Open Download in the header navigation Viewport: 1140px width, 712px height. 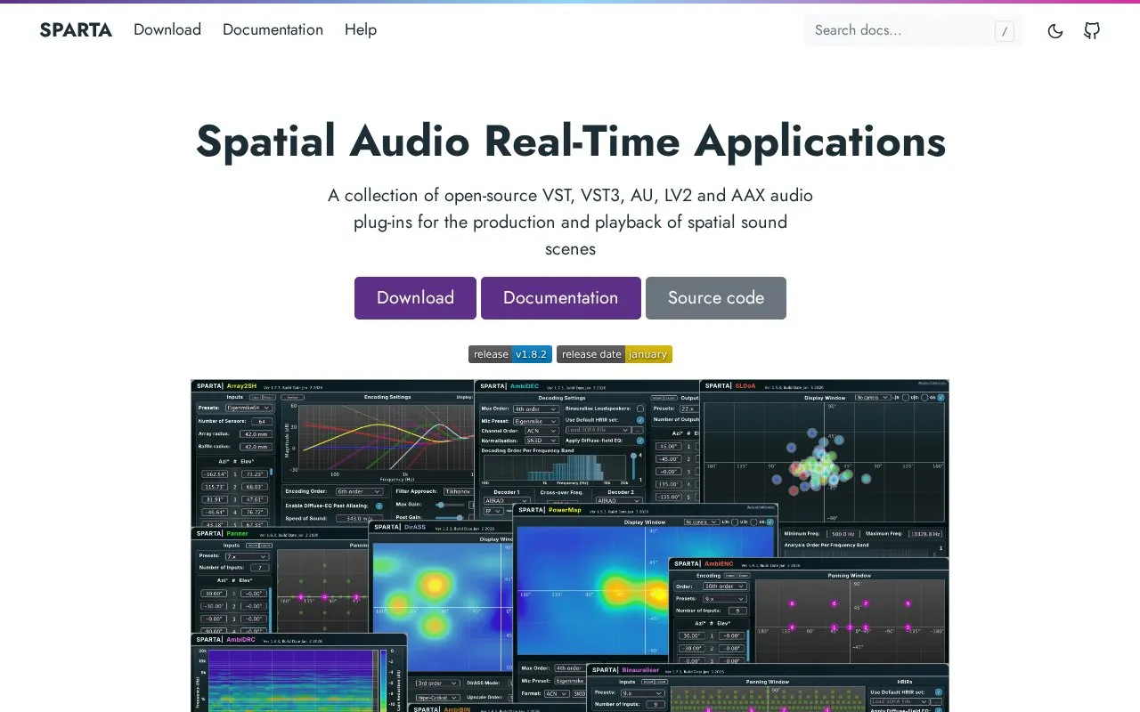point(167,30)
